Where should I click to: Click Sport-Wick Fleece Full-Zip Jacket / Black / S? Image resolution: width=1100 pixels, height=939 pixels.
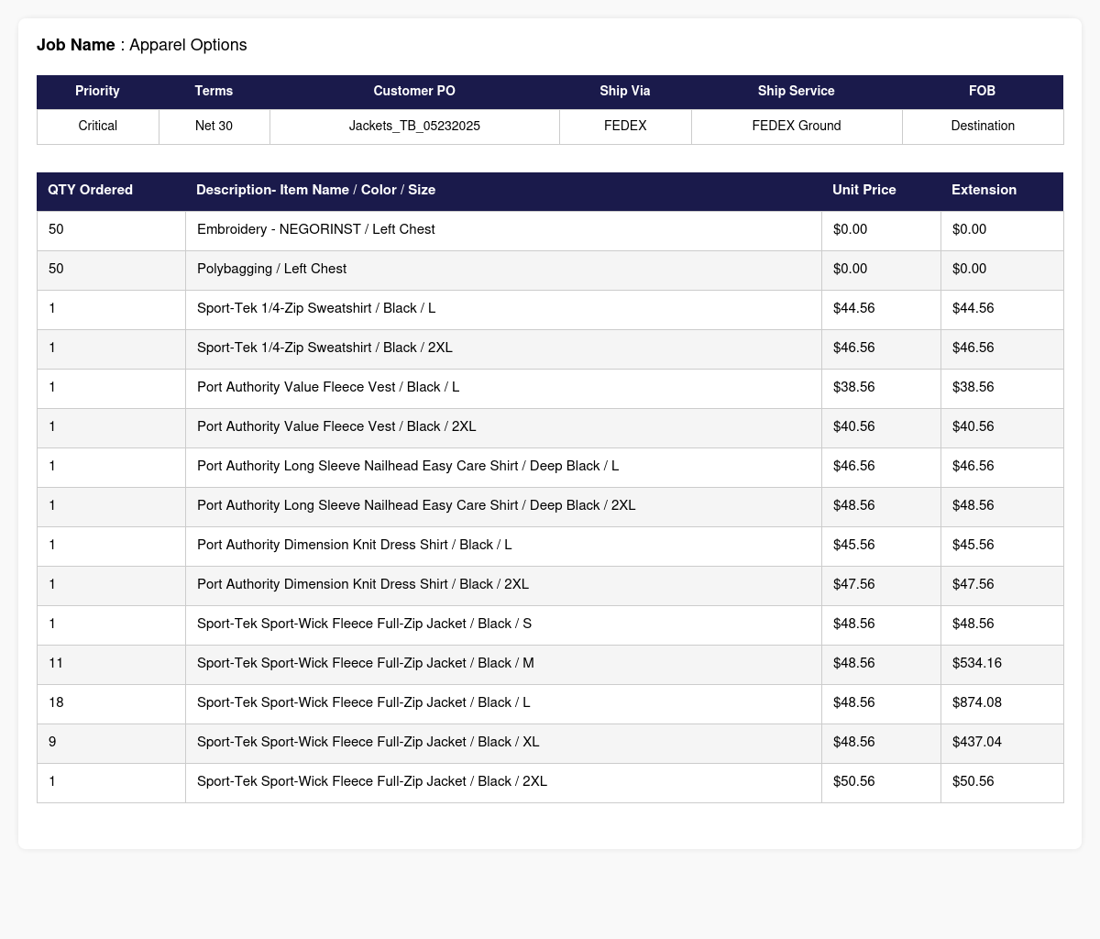(364, 624)
